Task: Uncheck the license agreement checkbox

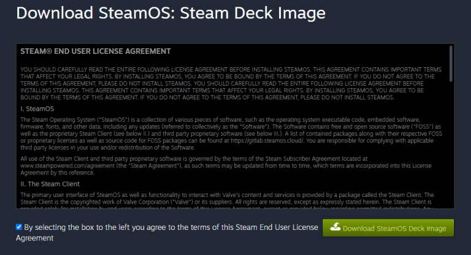Action: 19,227
